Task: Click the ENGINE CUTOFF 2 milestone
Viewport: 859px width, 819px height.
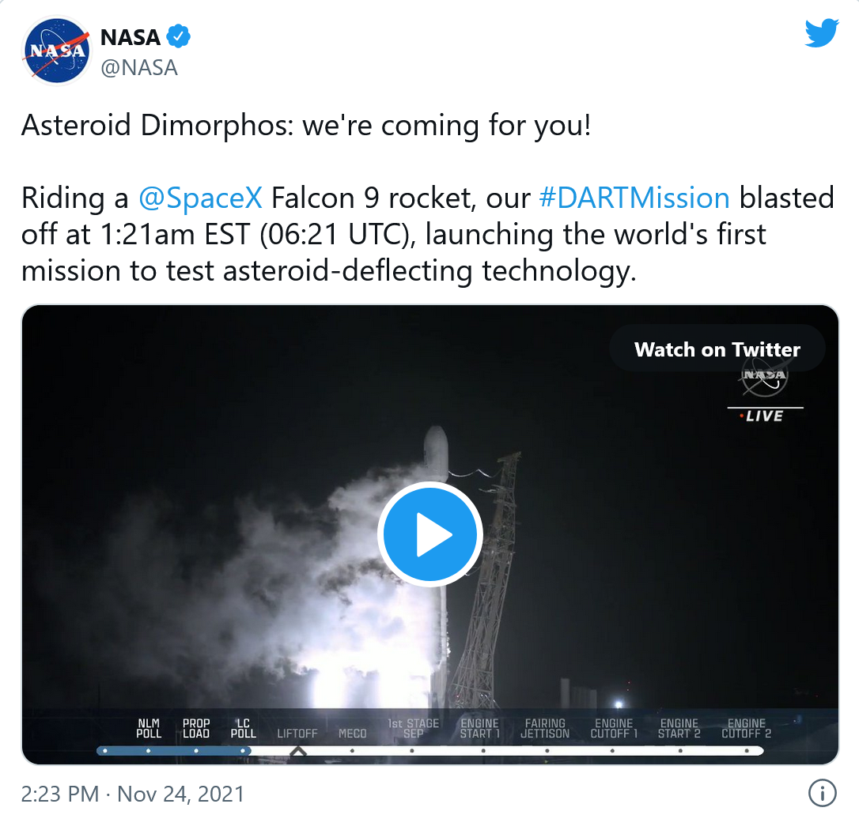Action: point(746,729)
